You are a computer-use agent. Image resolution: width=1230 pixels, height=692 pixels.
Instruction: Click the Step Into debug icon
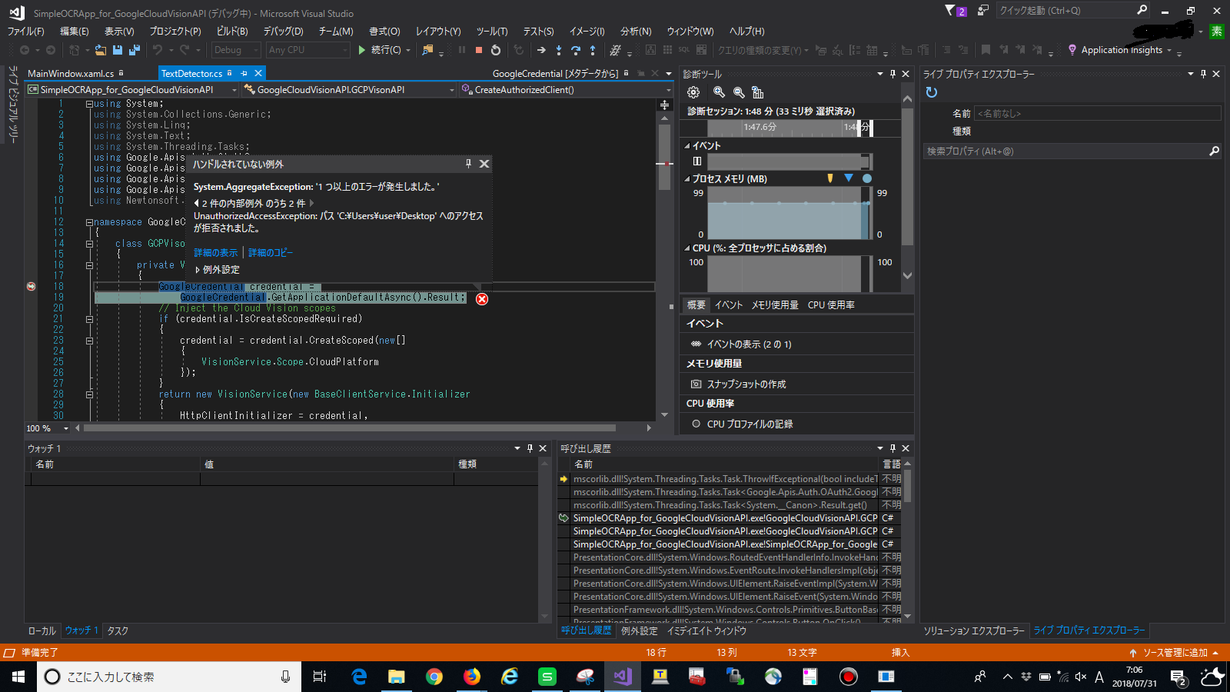coord(558,50)
